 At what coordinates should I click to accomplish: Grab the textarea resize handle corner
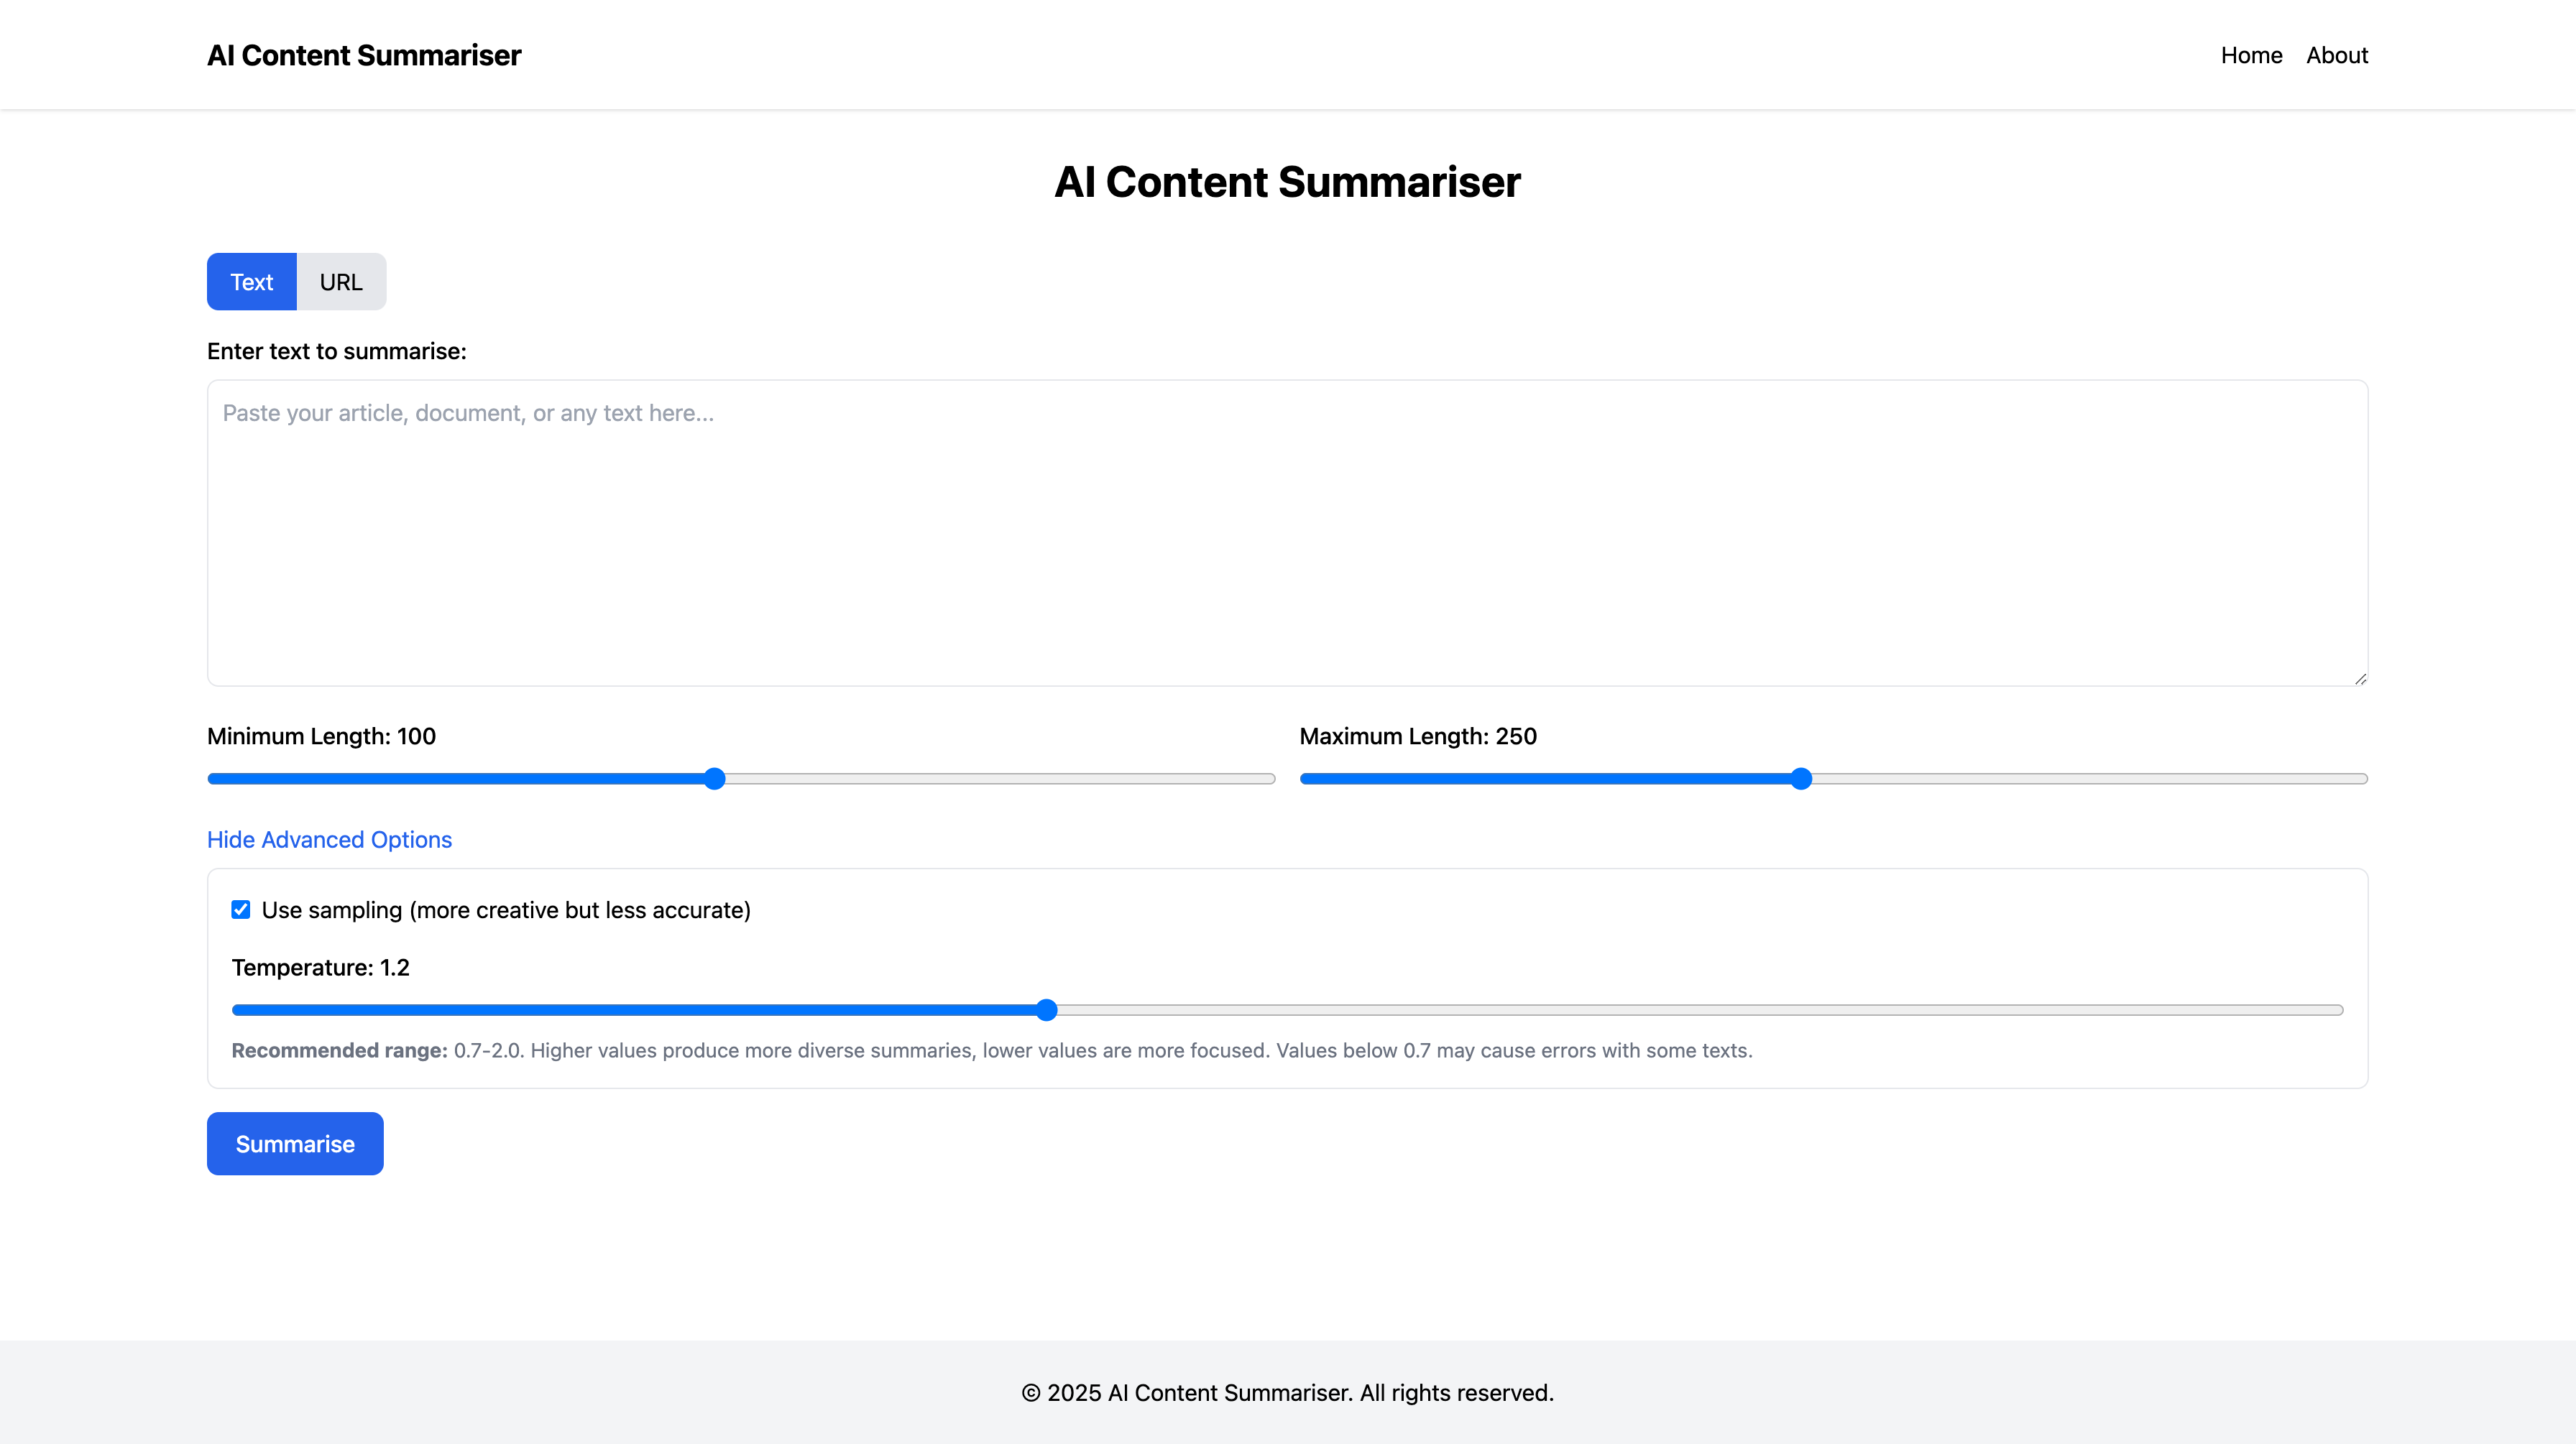pyautogui.click(x=2360, y=678)
